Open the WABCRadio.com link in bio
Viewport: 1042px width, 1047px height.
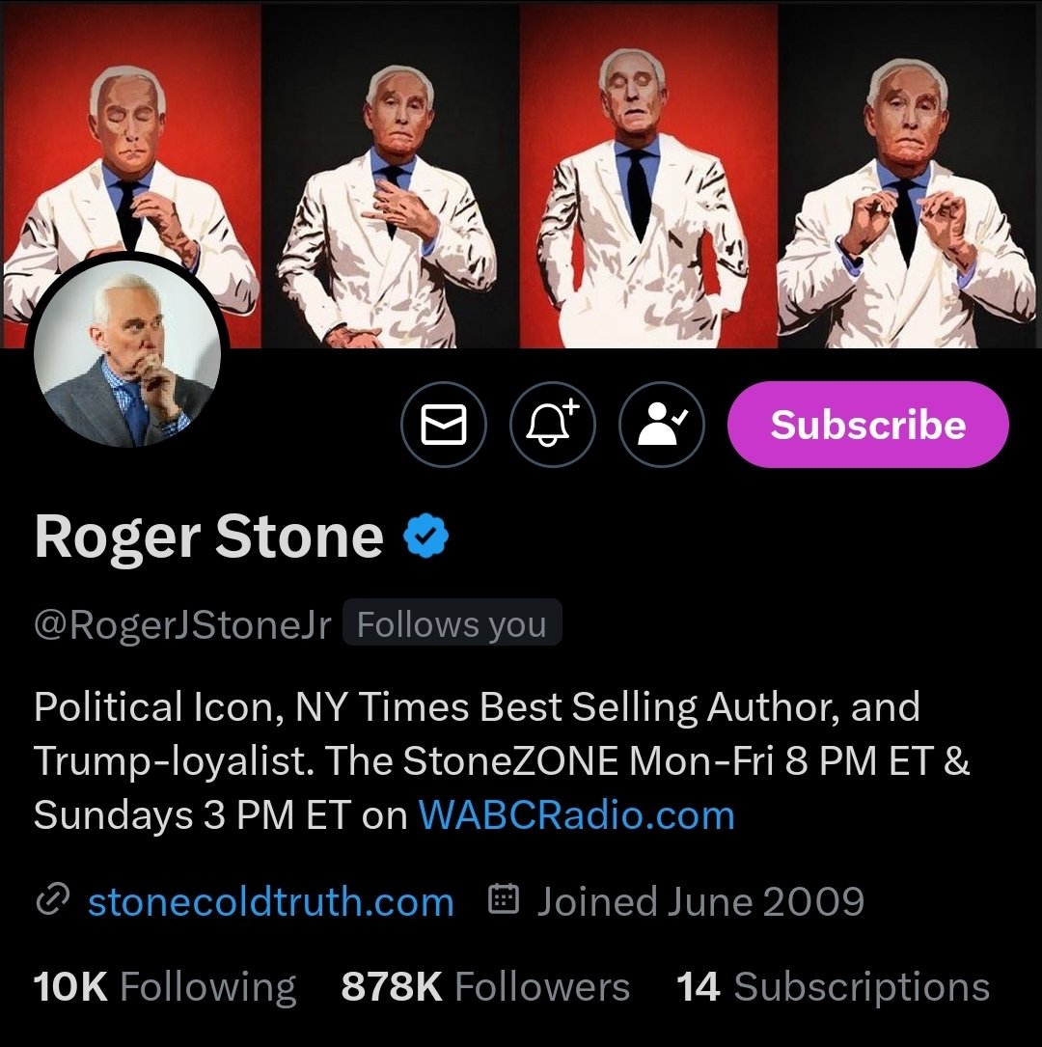click(576, 815)
